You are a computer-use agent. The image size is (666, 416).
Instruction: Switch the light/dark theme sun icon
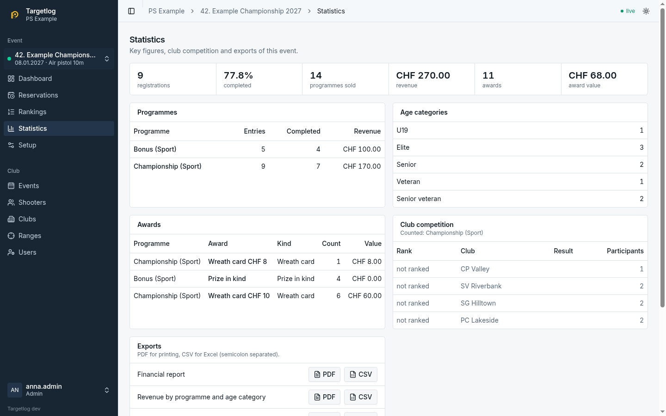(x=646, y=11)
